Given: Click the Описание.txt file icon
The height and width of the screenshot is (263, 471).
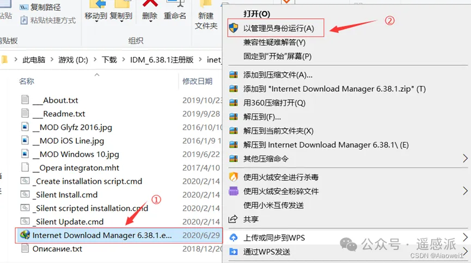Looking at the screenshot, I should click(25, 248).
